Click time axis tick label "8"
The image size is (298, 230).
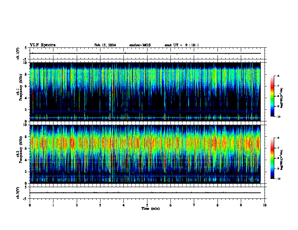[x=217, y=205]
